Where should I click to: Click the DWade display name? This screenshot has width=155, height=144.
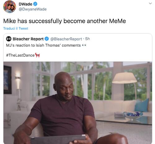coord(25,4)
